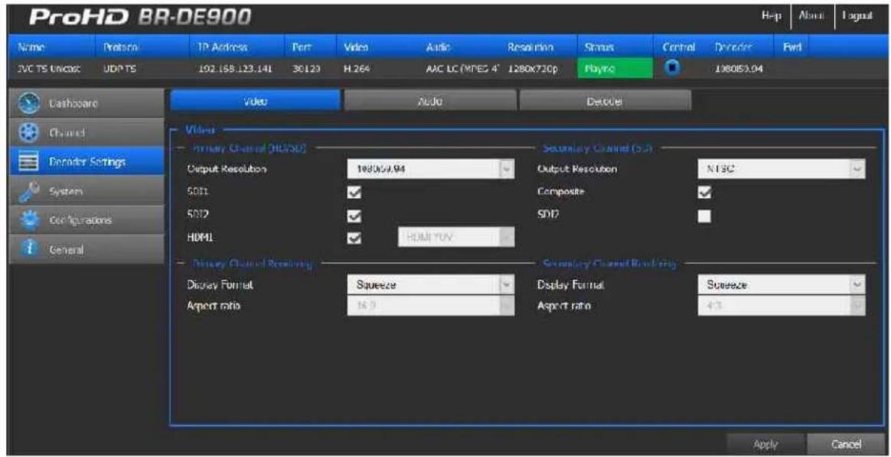Open the primary Output Resolution dropdown
Viewport: 891px width, 457px height.
[431, 169]
